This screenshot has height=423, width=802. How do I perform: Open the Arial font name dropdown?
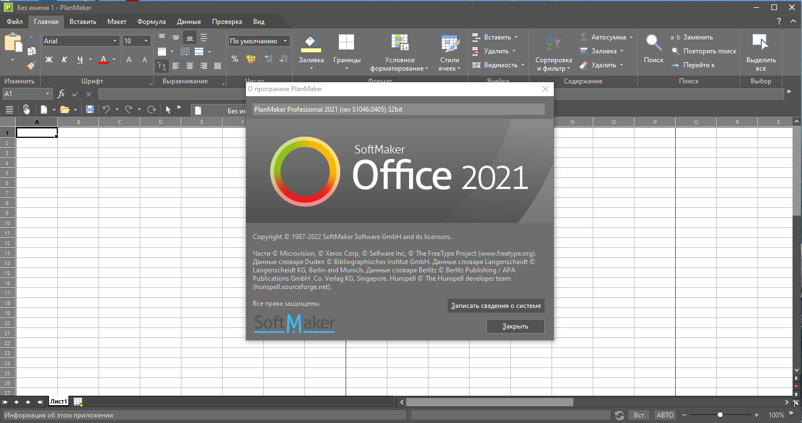tap(115, 41)
